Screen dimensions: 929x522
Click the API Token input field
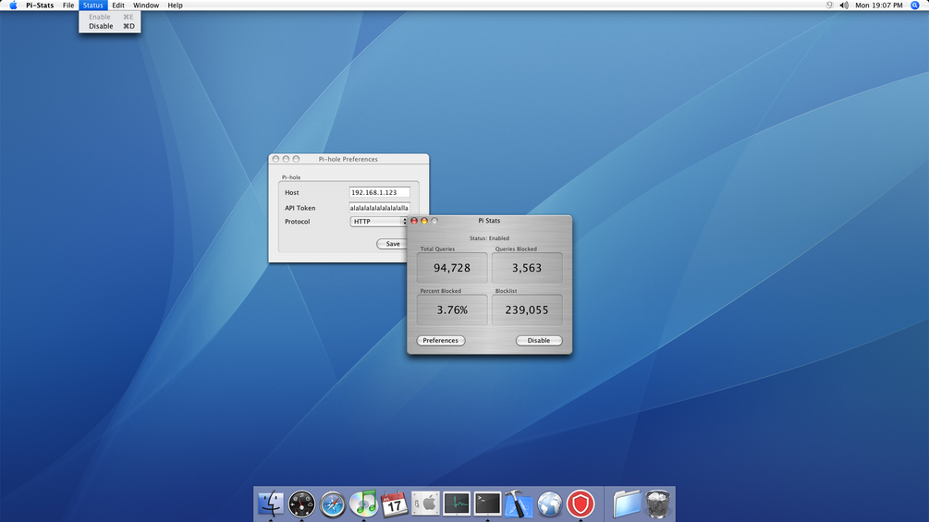pyautogui.click(x=379, y=208)
